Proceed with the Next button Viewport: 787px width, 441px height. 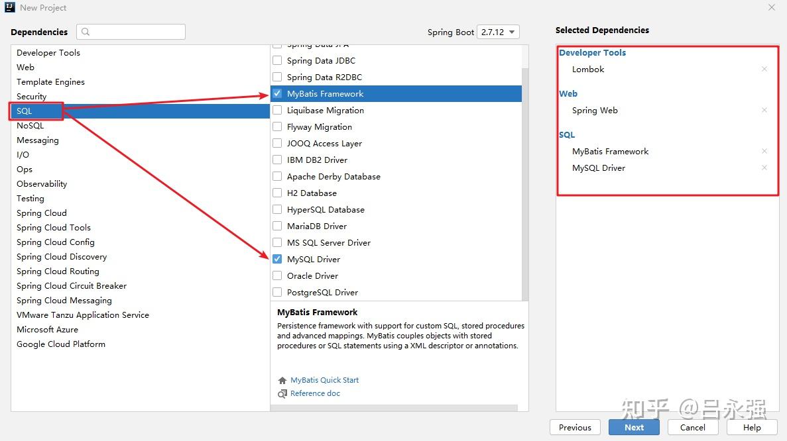pyautogui.click(x=634, y=428)
